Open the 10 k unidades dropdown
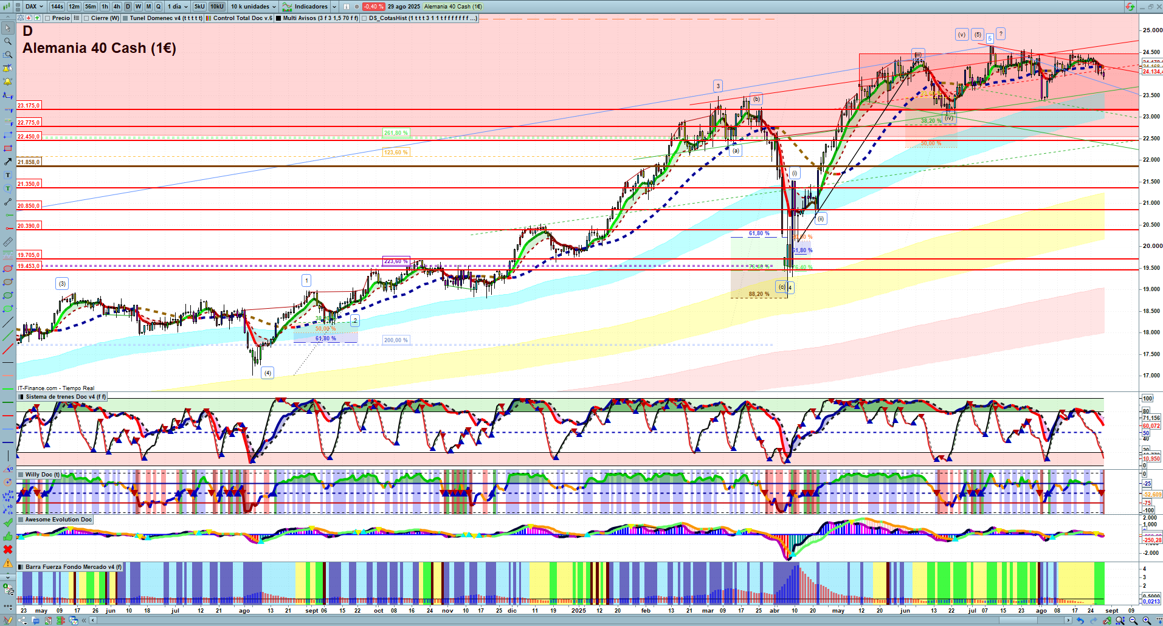The width and height of the screenshot is (1163, 626). [254, 7]
